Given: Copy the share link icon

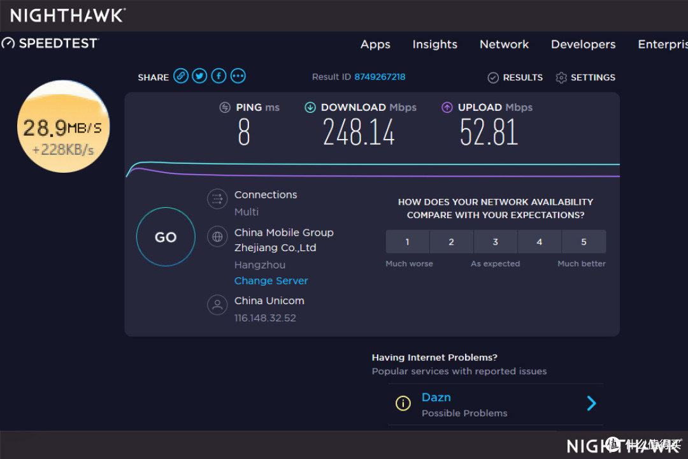Looking at the screenshot, I should pyautogui.click(x=180, y=75).
